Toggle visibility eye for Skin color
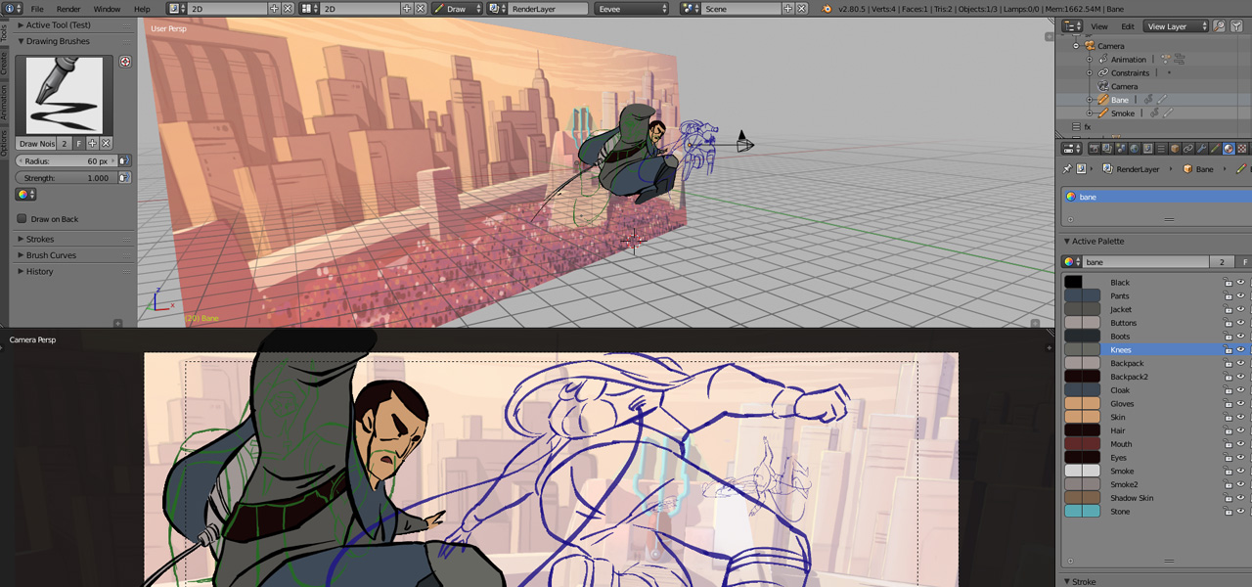This screenshot has height=587, width=1252. (1240, 418)
